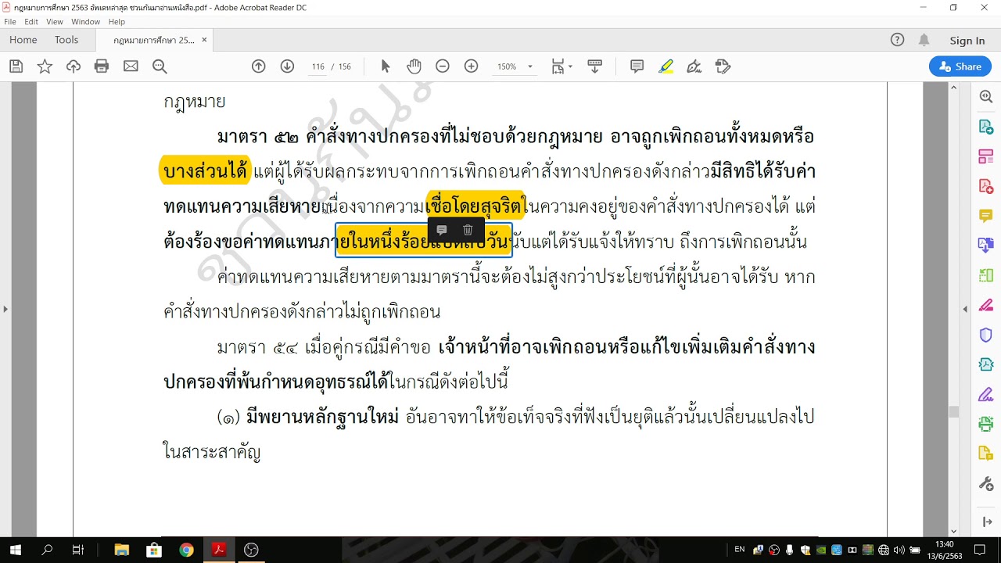Viewport: 1001px width, 563px height.
Task: Click the scrollbar down arrow
Action: [x=953, y=531]
